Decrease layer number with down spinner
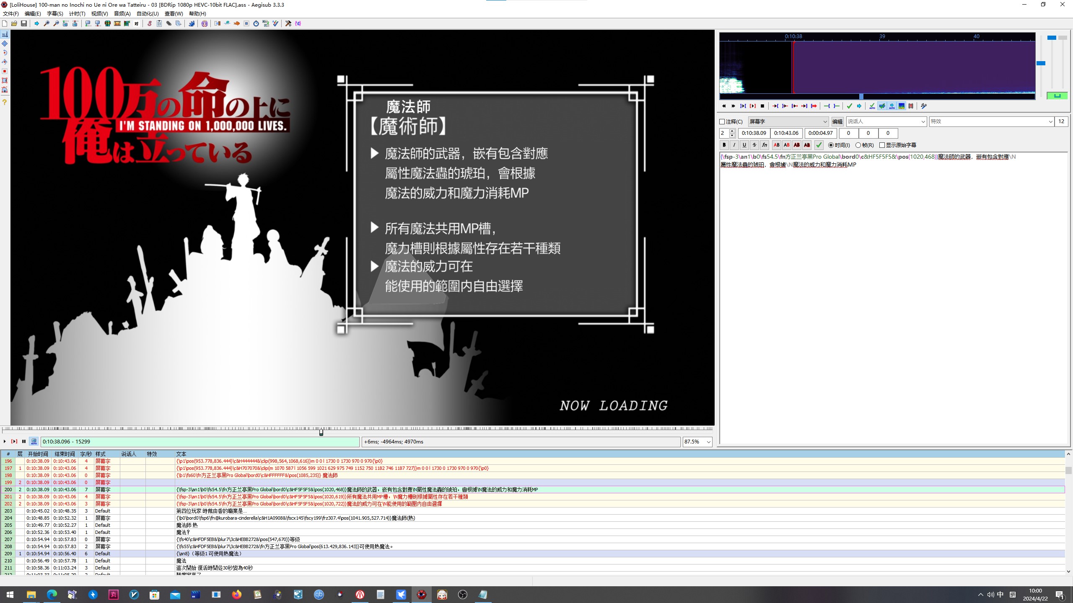The height and width of the screenshot is (603, 1073). point(732,136)
